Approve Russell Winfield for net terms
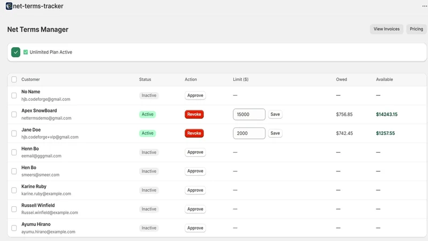The height and width of the screenshot is (241, 428). [195, 209]
